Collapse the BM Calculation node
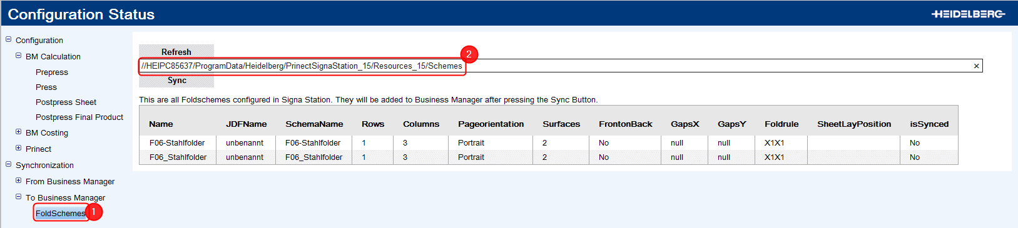Screen dimensions: 1018x228 click(x=18, y=56)
